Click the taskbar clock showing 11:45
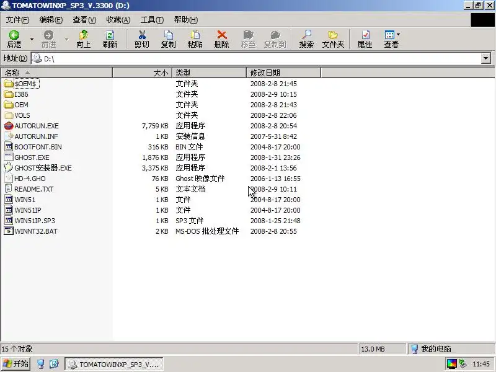Viewport: 496px width, 372px height. [481, 364]
